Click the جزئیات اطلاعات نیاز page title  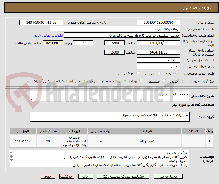click(197, 8)
